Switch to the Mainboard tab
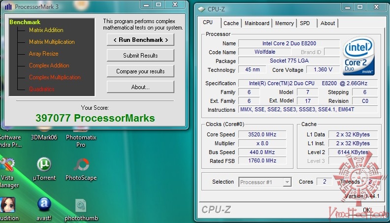This screenshot has height=223, width=390. coord(257,23)
